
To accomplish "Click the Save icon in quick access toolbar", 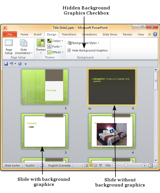I will pos(6,64).
